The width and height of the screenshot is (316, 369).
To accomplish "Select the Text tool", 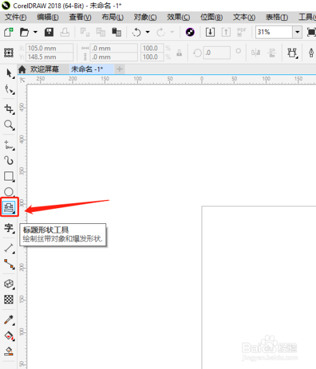I will pyautogui.click(x=9, y=228).
